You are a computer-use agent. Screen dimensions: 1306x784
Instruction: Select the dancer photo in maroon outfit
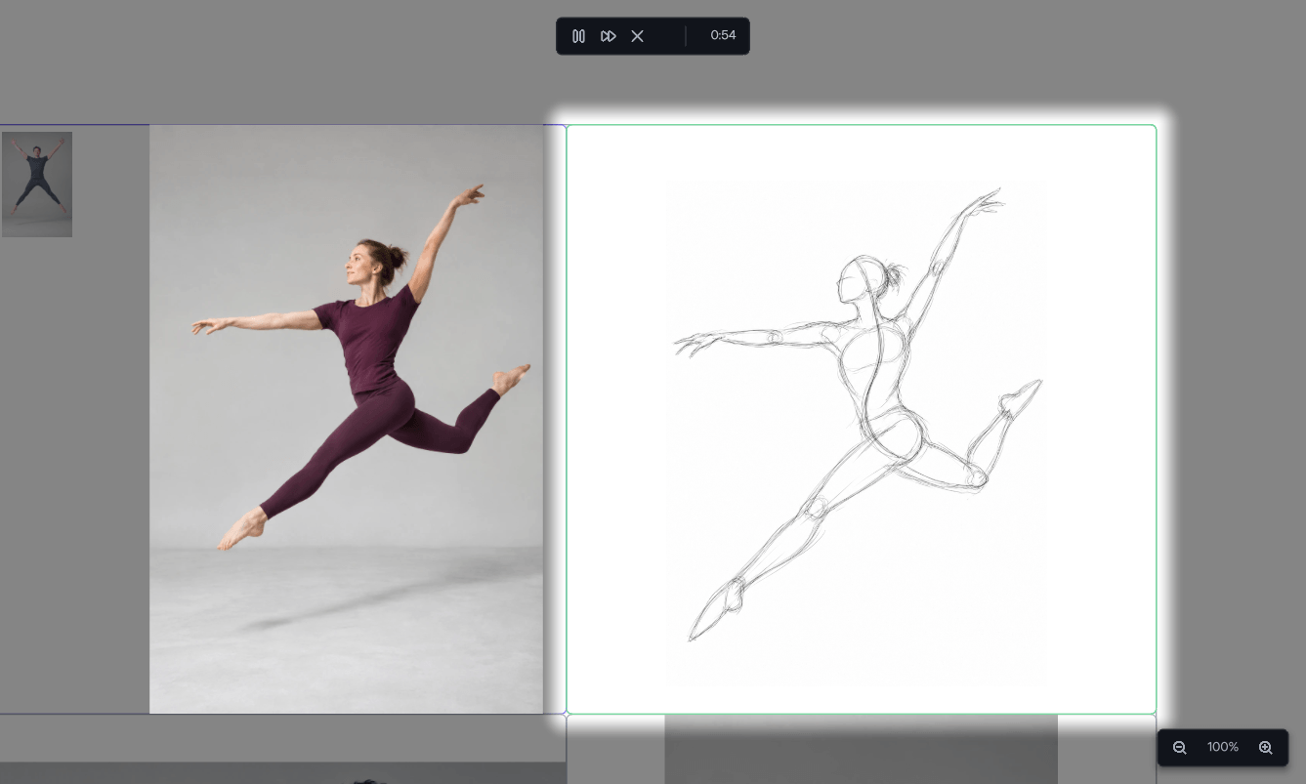coord(347,419)
